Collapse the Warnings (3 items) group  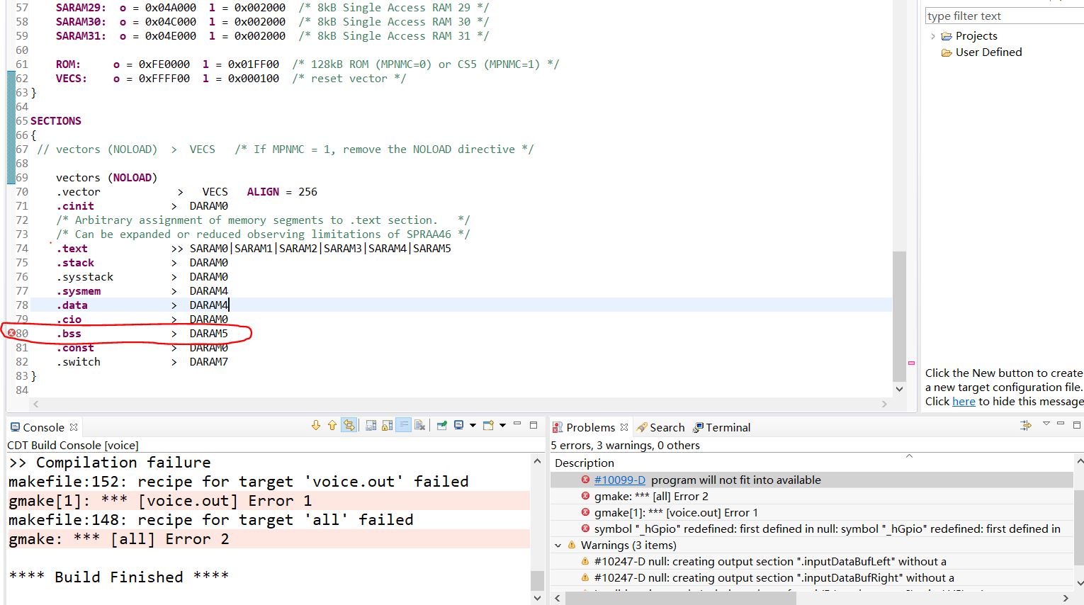pyautogui.click(x=558, y=545)
